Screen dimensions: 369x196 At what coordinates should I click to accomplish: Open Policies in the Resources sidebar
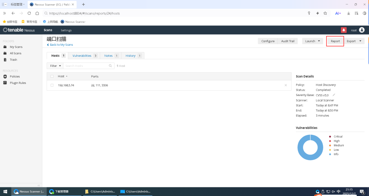pos(14,77)
